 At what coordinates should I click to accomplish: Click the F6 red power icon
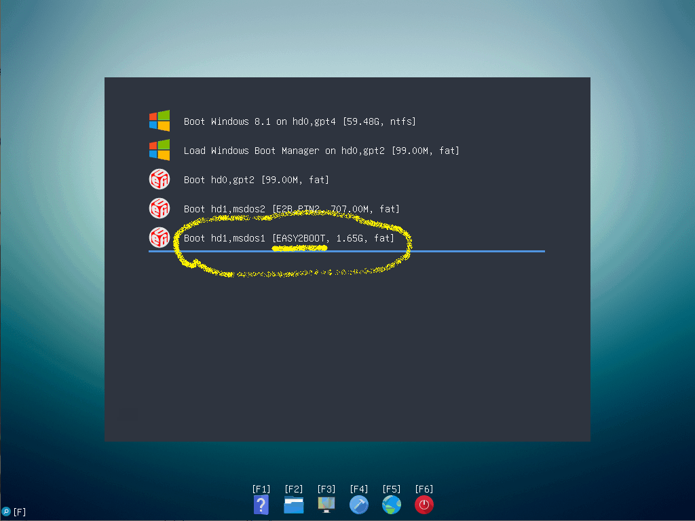(424, 505)
